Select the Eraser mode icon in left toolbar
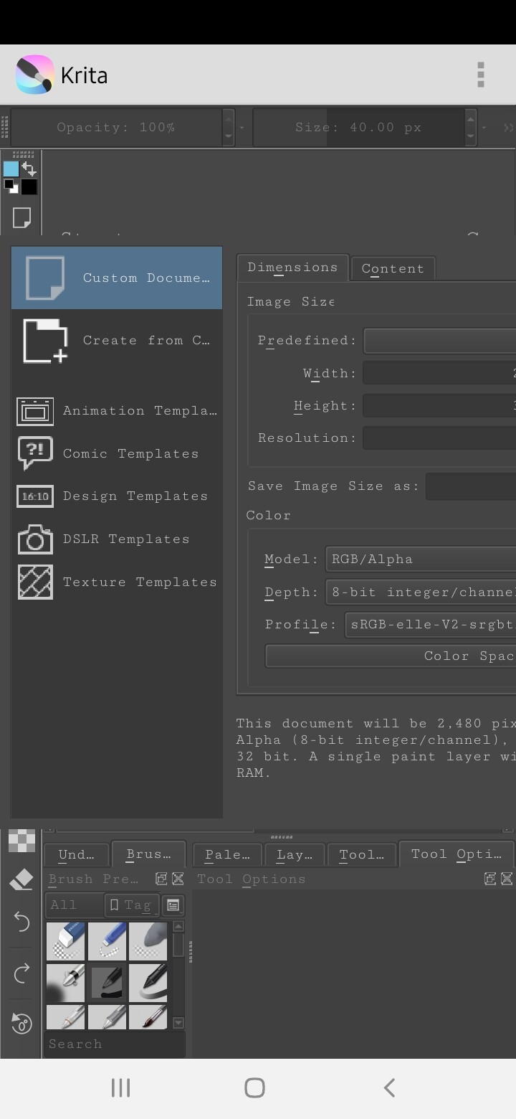 (21, 879)
